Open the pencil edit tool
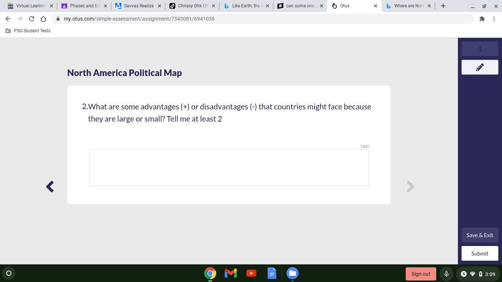 point(480,67)
